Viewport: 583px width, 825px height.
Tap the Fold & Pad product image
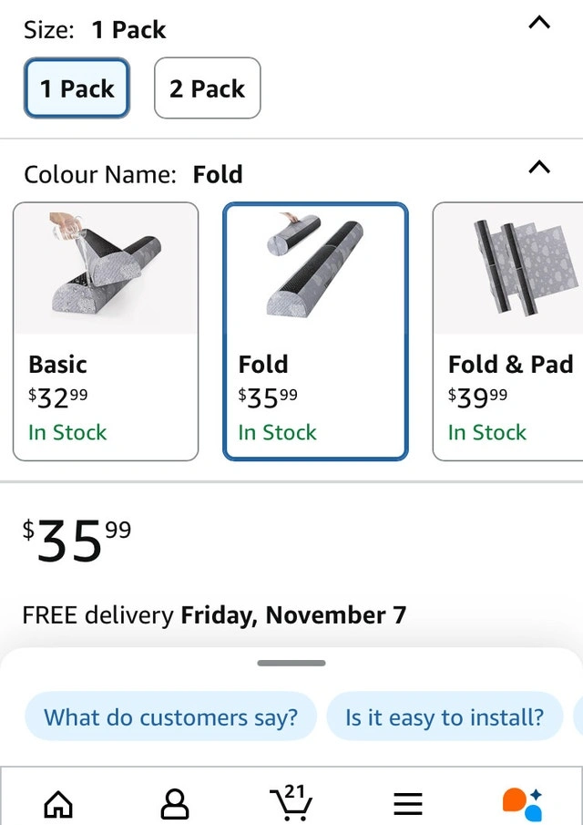pyautogui.click(x=510, y=267)
